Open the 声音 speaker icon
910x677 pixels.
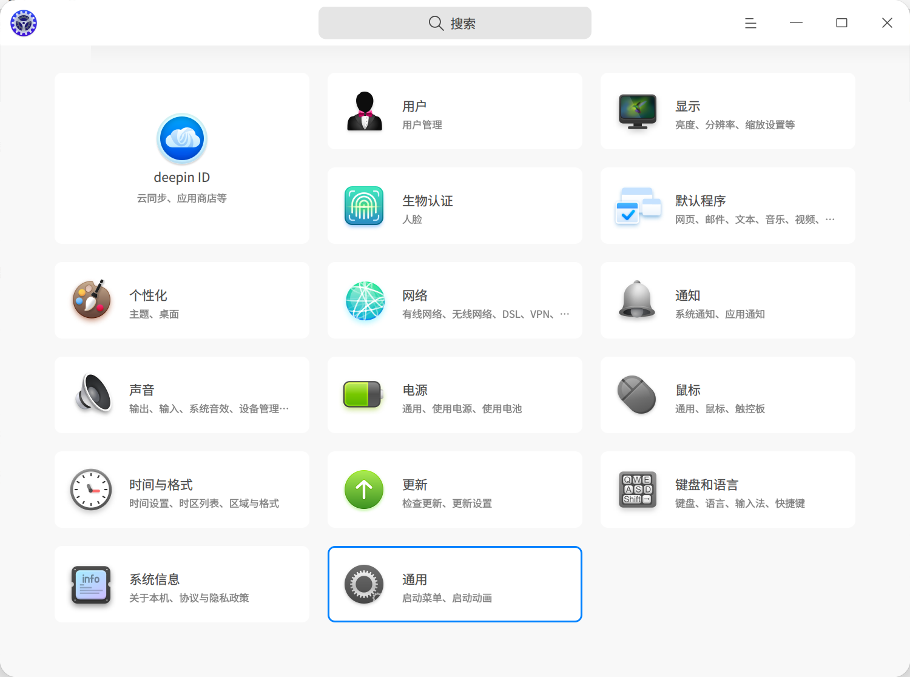coord(93,394)
